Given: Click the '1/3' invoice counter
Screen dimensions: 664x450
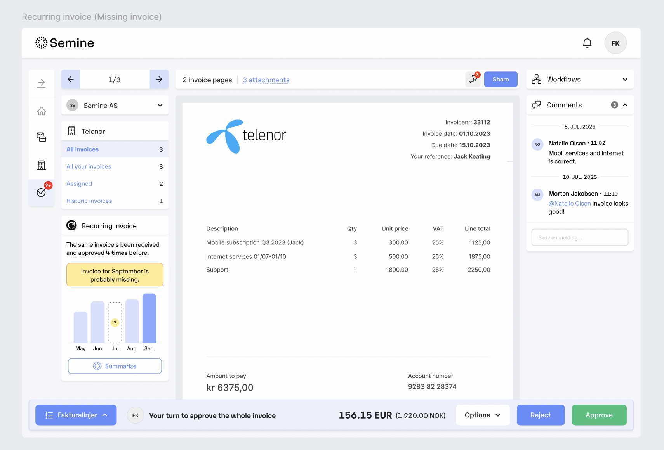Looking at the screenshot, I should [115, 80].
